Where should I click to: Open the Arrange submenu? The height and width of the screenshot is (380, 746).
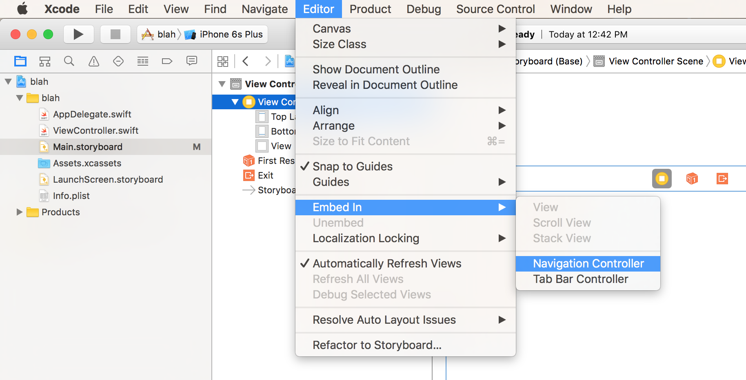(x=406, y=126)
